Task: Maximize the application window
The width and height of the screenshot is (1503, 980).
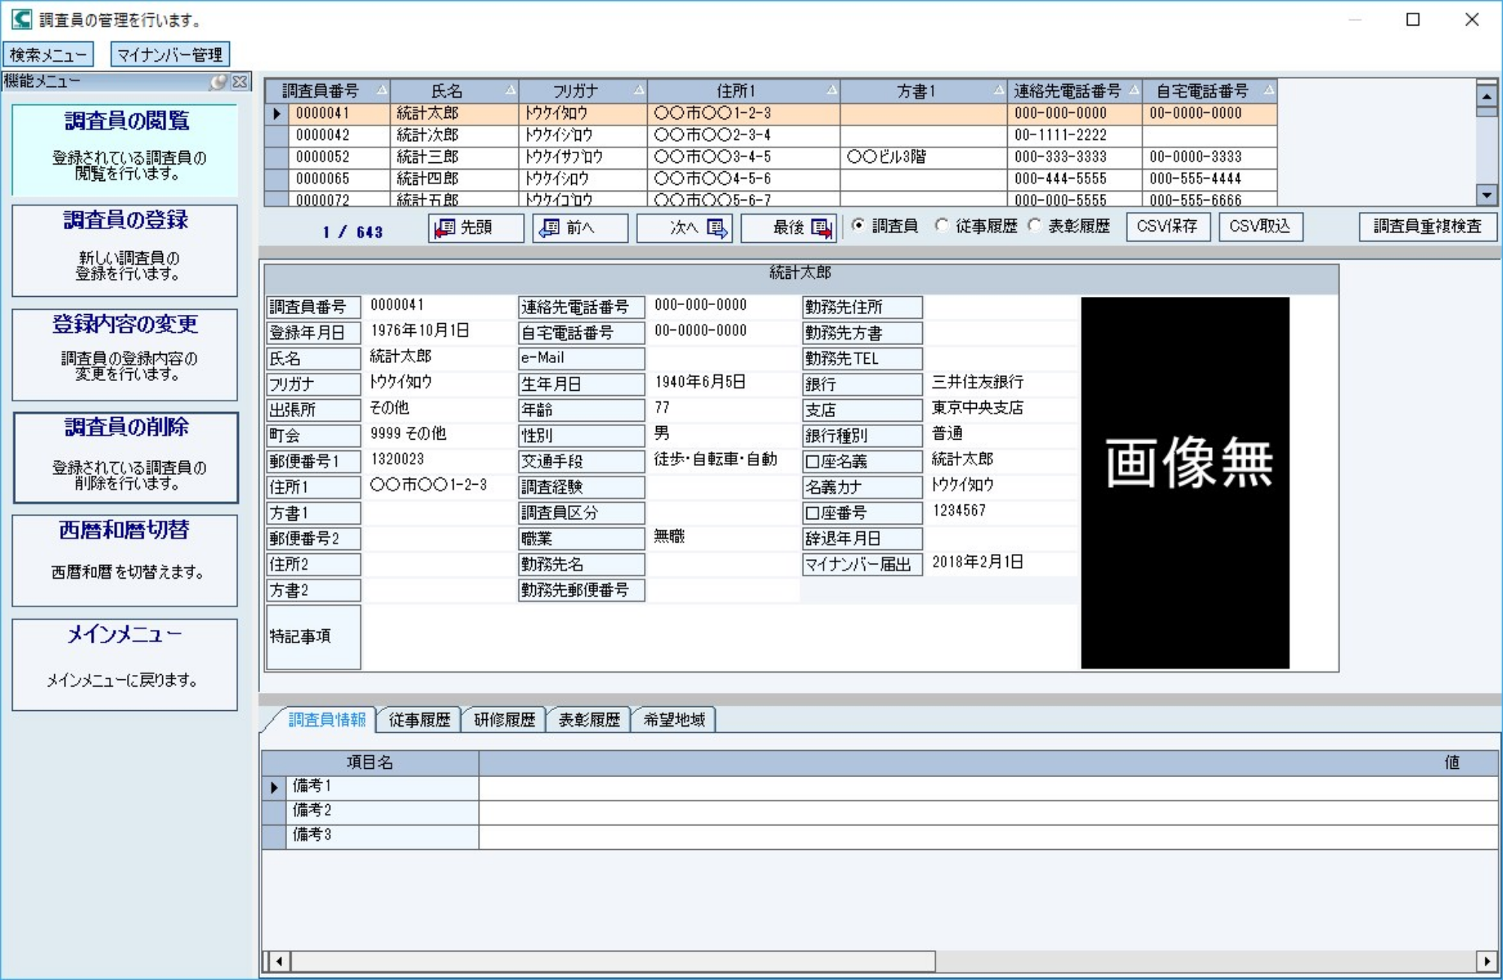Action: pos(1413,20)
